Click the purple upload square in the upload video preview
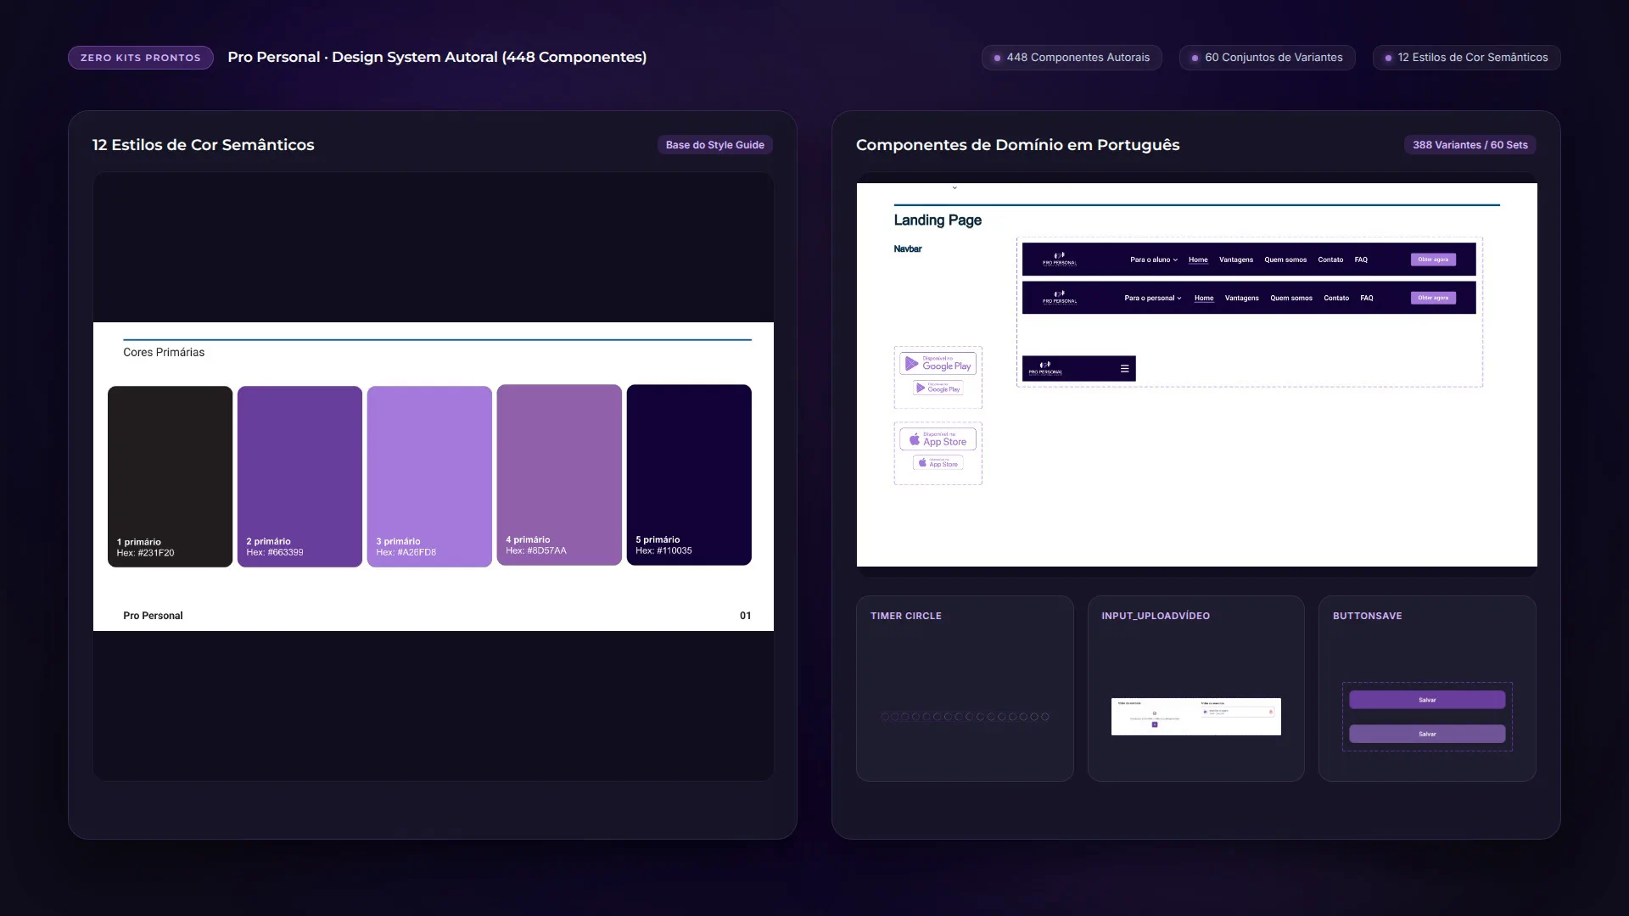1629x916 pixels. pos(1155,724)
